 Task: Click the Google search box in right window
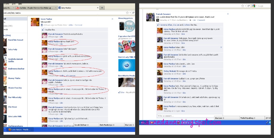264,6
